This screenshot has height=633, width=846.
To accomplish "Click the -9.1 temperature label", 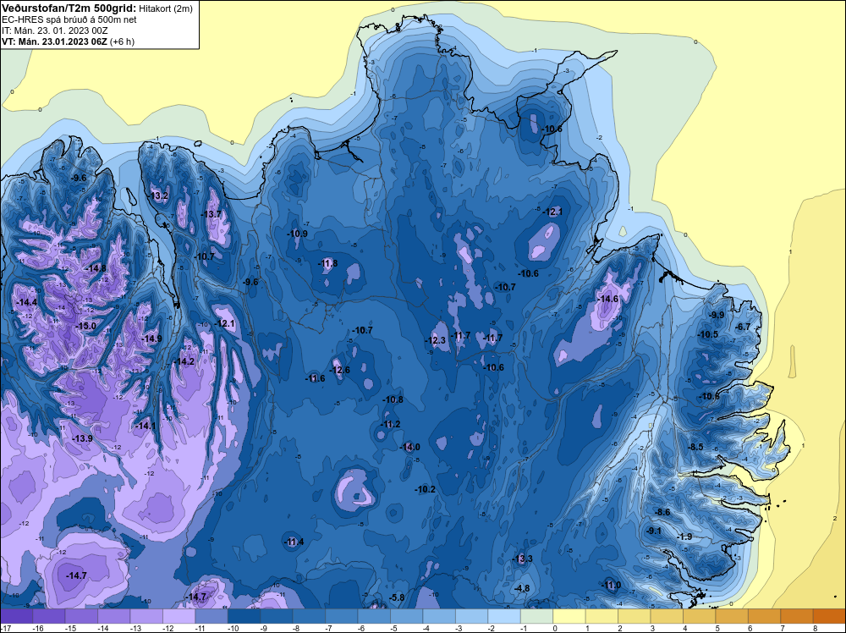I will click(653, 531).
